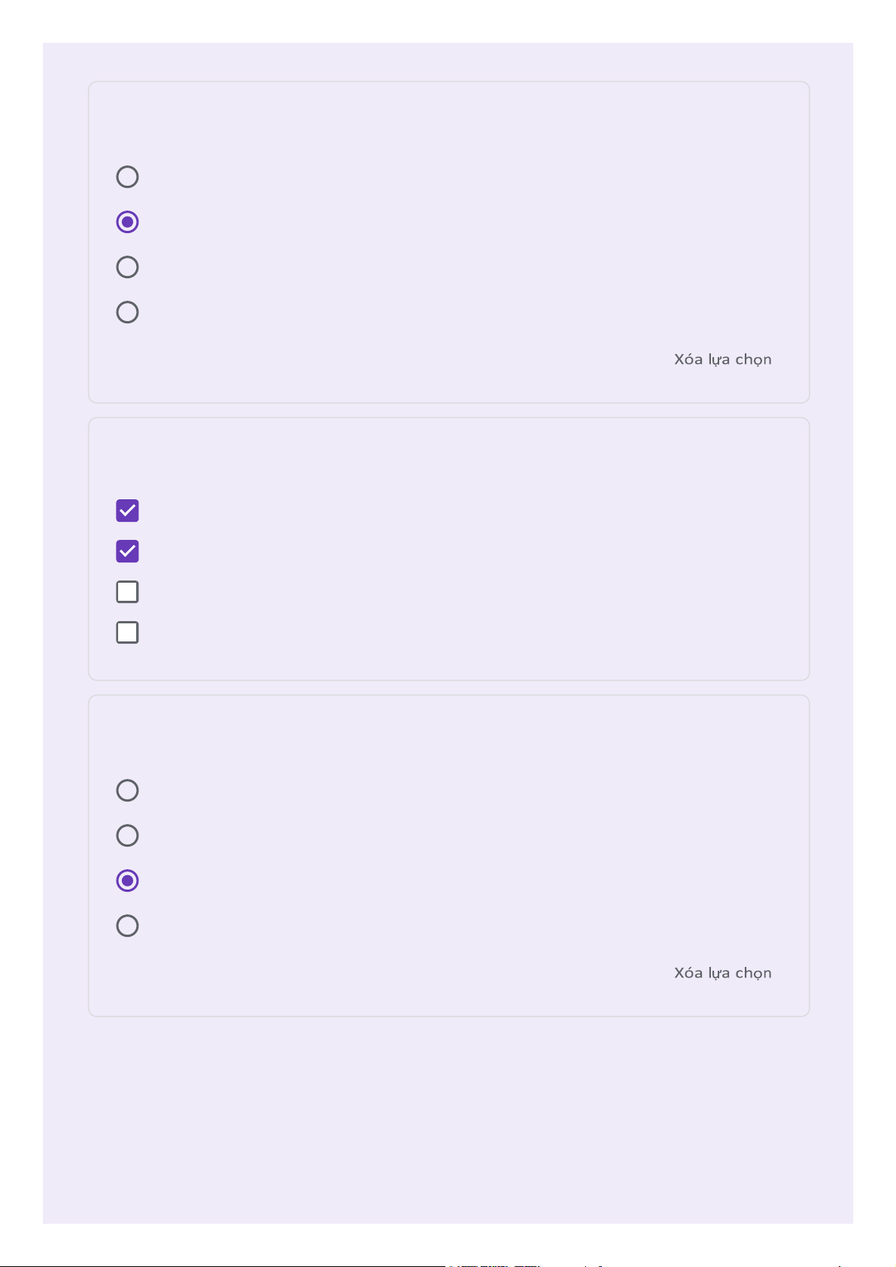The height and width of the screenshot is (1267, 896).
Task: Select the first radio option in the first question
Action: click(x=127, y=177)
